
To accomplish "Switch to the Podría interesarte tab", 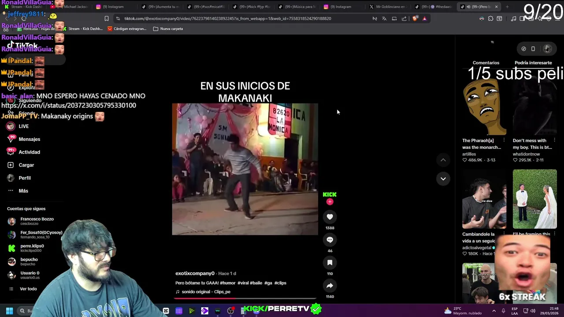I will [x=533, y=63].
